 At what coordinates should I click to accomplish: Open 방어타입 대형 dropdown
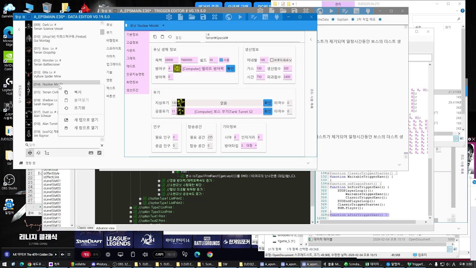click(249, 146)
